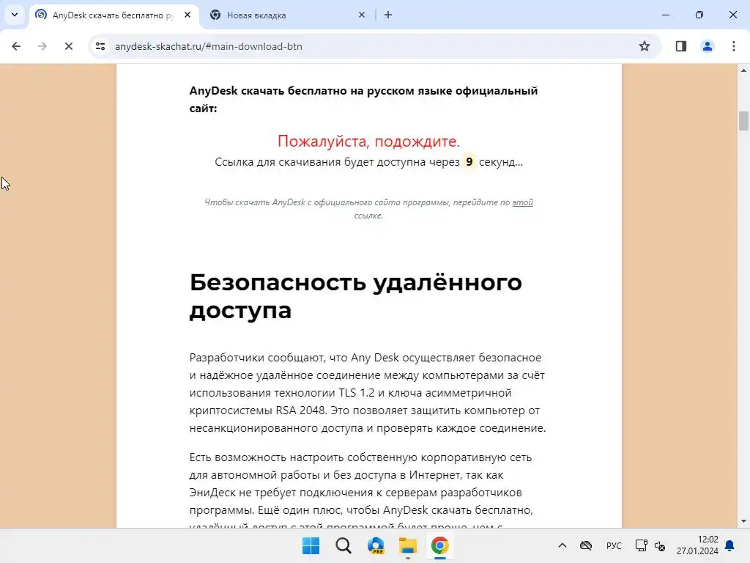Restore down the Chrome window

tap(699, 15)
